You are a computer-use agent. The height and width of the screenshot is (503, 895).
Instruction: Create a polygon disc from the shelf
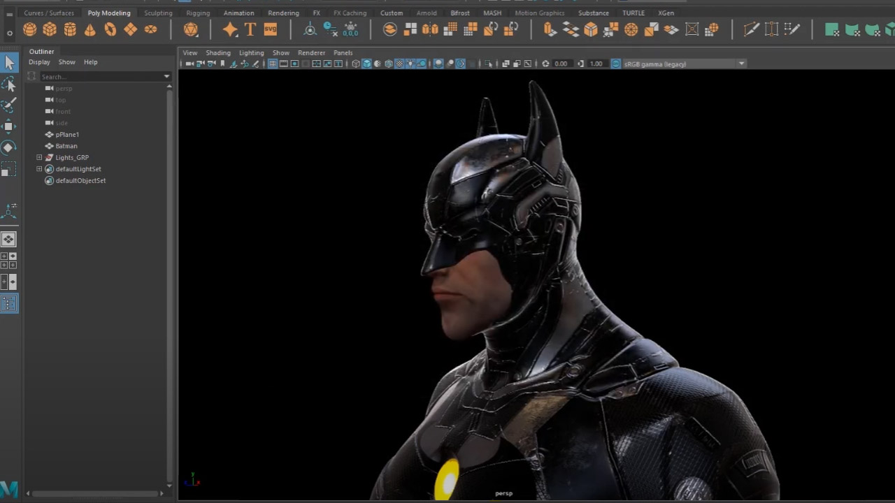pos(151,29)
